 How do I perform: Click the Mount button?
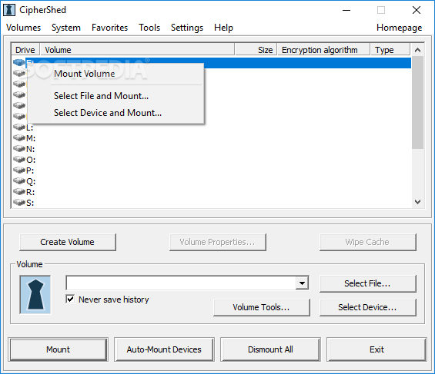click(x=59, y=349)
